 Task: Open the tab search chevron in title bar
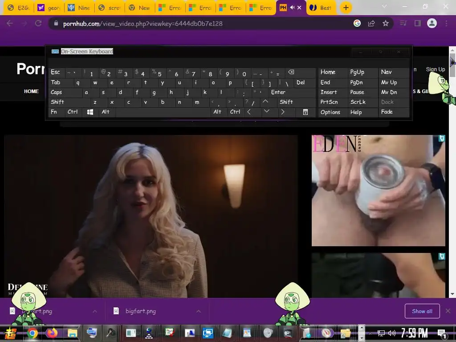coord(384,6)
